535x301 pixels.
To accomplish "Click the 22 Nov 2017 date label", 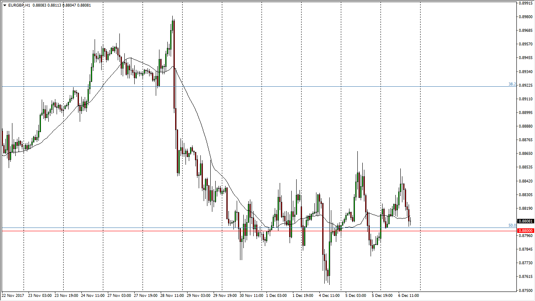I will 12,296.
